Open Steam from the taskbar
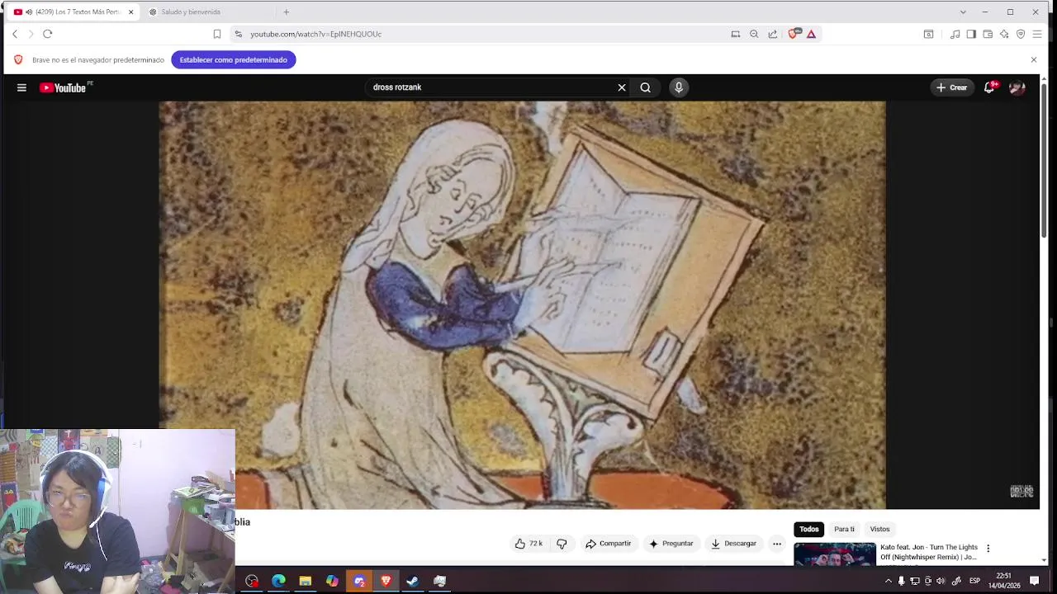1057x594 pixels. click(x=412, y=581)
